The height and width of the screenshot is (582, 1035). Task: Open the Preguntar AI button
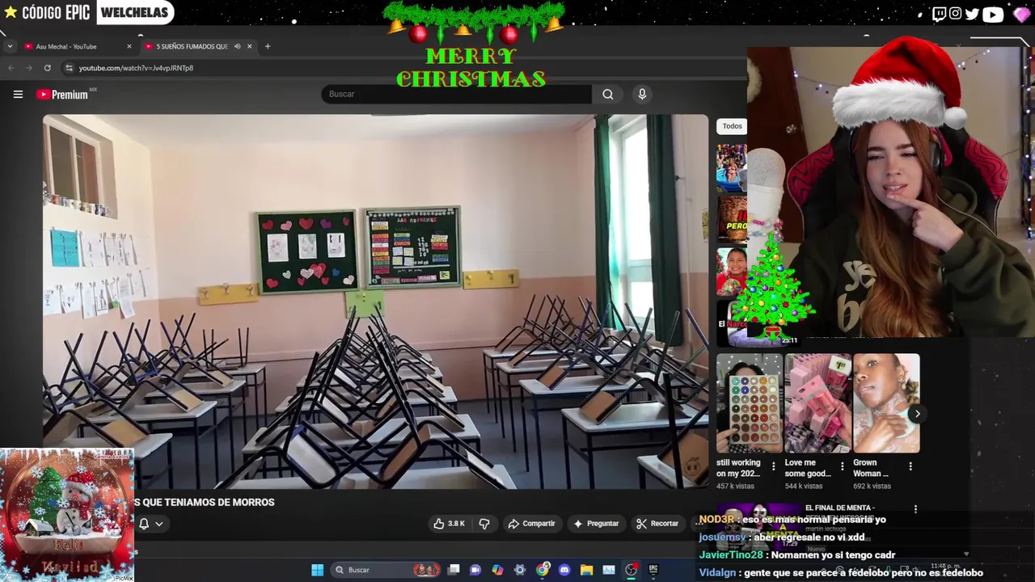(596, 524)
